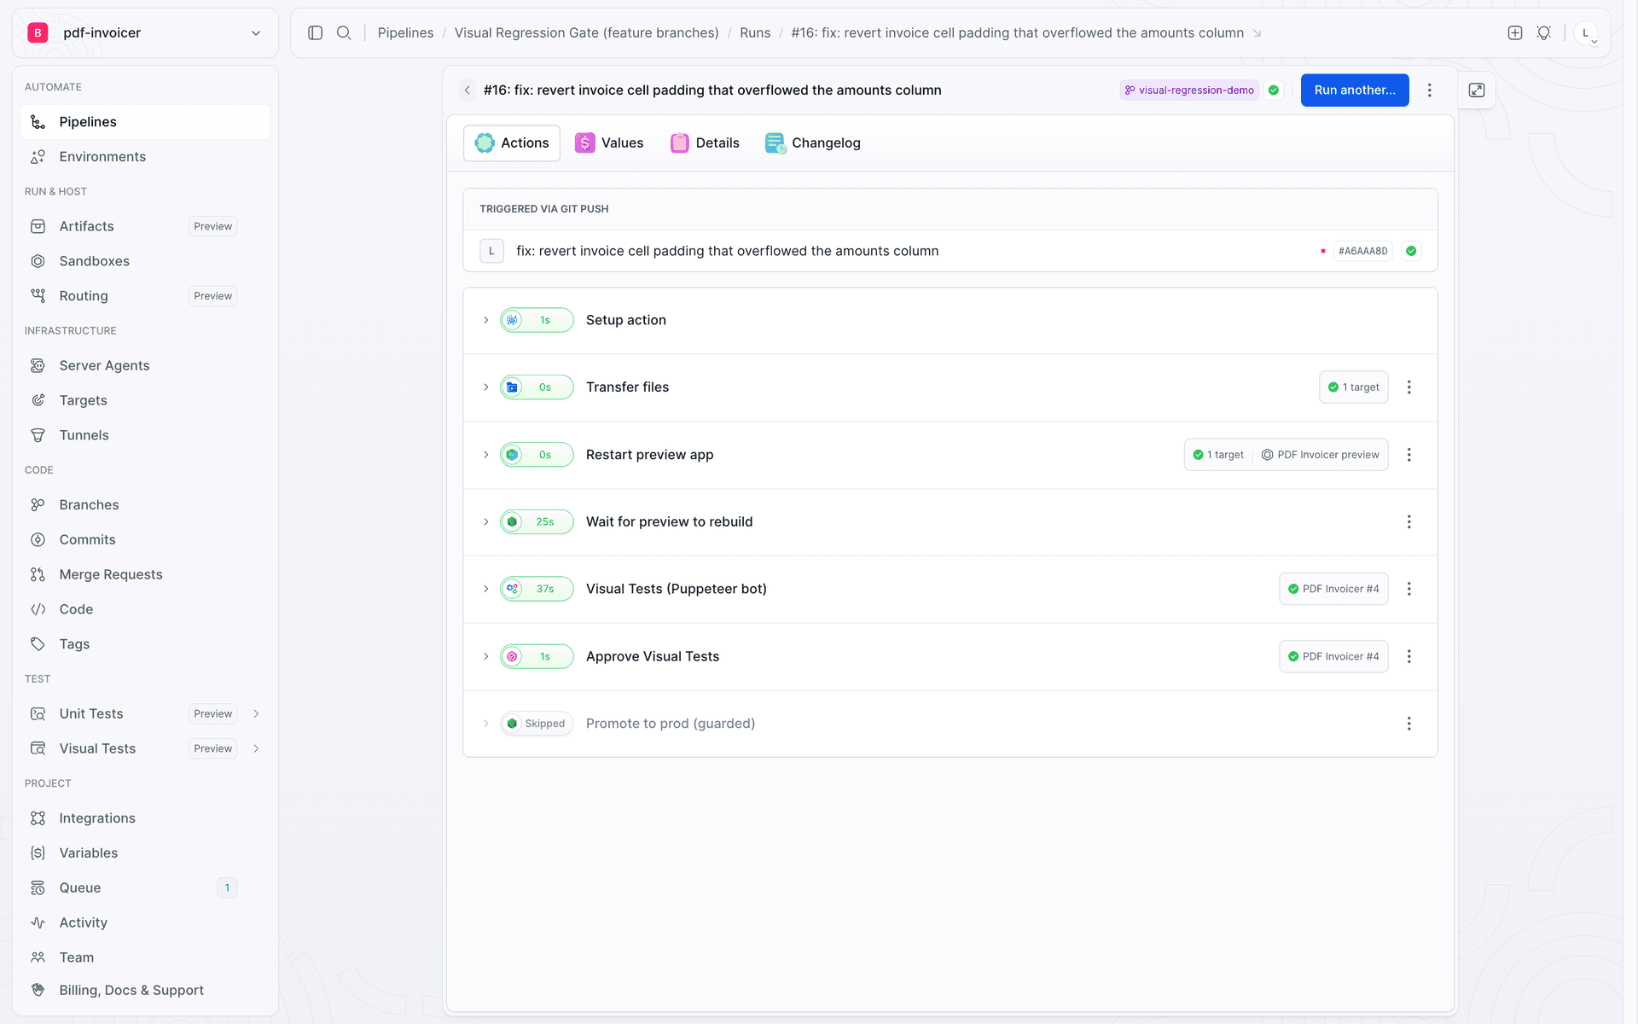1638x1024 pixels.
Task: Switch to the Actions tab
Action: pos(512,143)
